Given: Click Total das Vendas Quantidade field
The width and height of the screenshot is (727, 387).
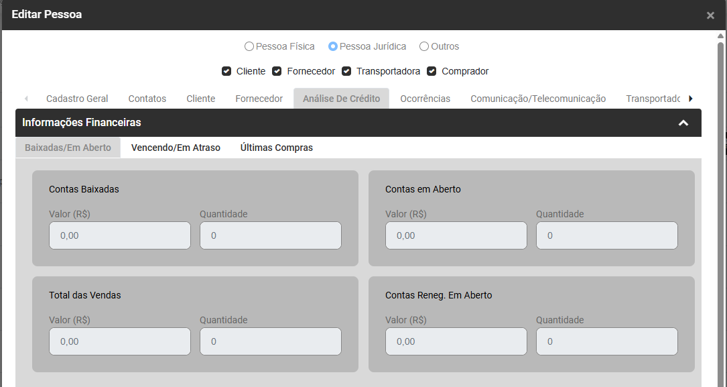Looking at the screenshot, I should click(271, 341).
